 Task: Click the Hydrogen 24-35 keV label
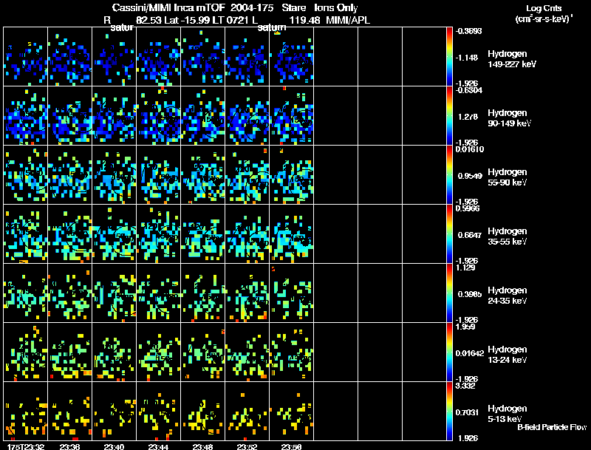508,296
